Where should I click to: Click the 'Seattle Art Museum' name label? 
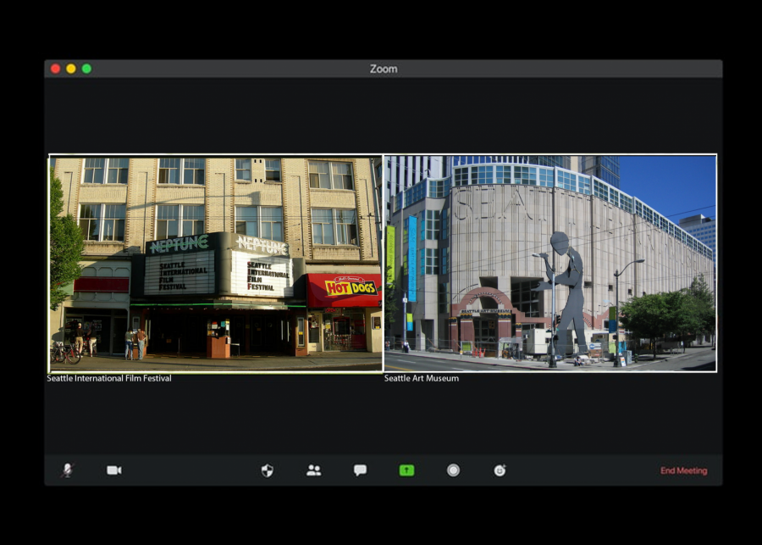coord(422,378)
